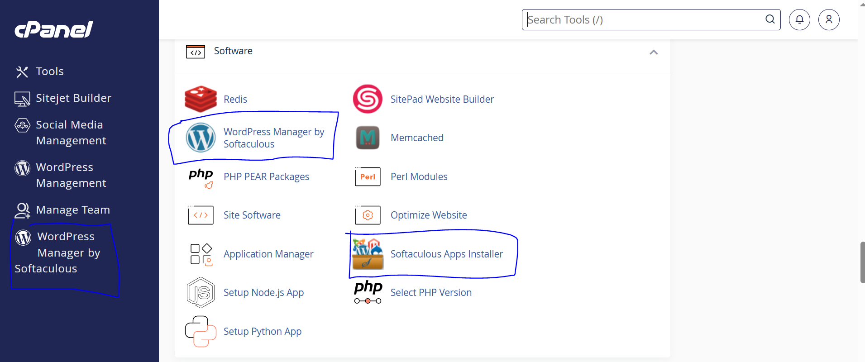This screenshot has height=362, width=865.
Task: Open the Application Manager icon
Action: pyautogui.click(x=201, y=254)
